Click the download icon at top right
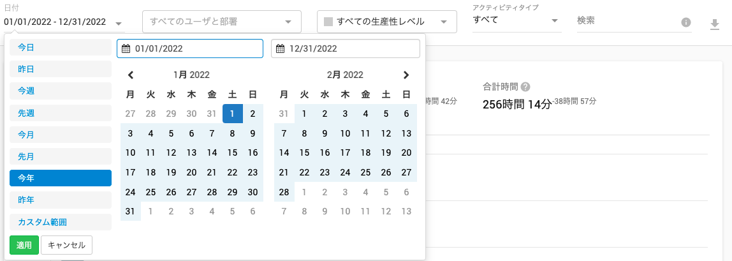732x261 pixels. [714, 24]
